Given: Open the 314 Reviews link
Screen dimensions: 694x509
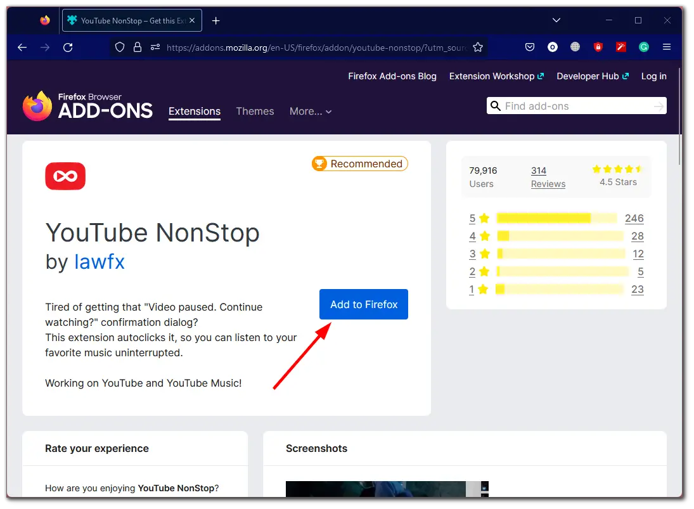Looking at the screenshot, I should point(548,177).
